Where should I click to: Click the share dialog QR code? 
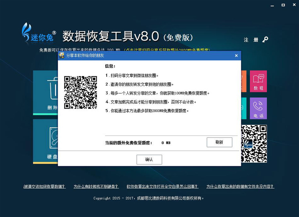coord(81,92)
